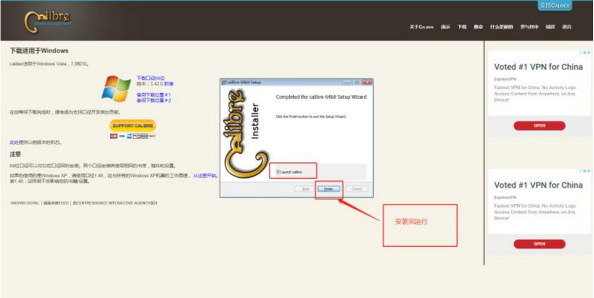The image size is (594, 298).
Task: Select the 下载 navigation item
Action: coord(462,27)
